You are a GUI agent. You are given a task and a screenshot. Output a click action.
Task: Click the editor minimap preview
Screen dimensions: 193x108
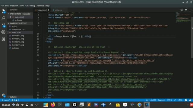tap(183, 17)
